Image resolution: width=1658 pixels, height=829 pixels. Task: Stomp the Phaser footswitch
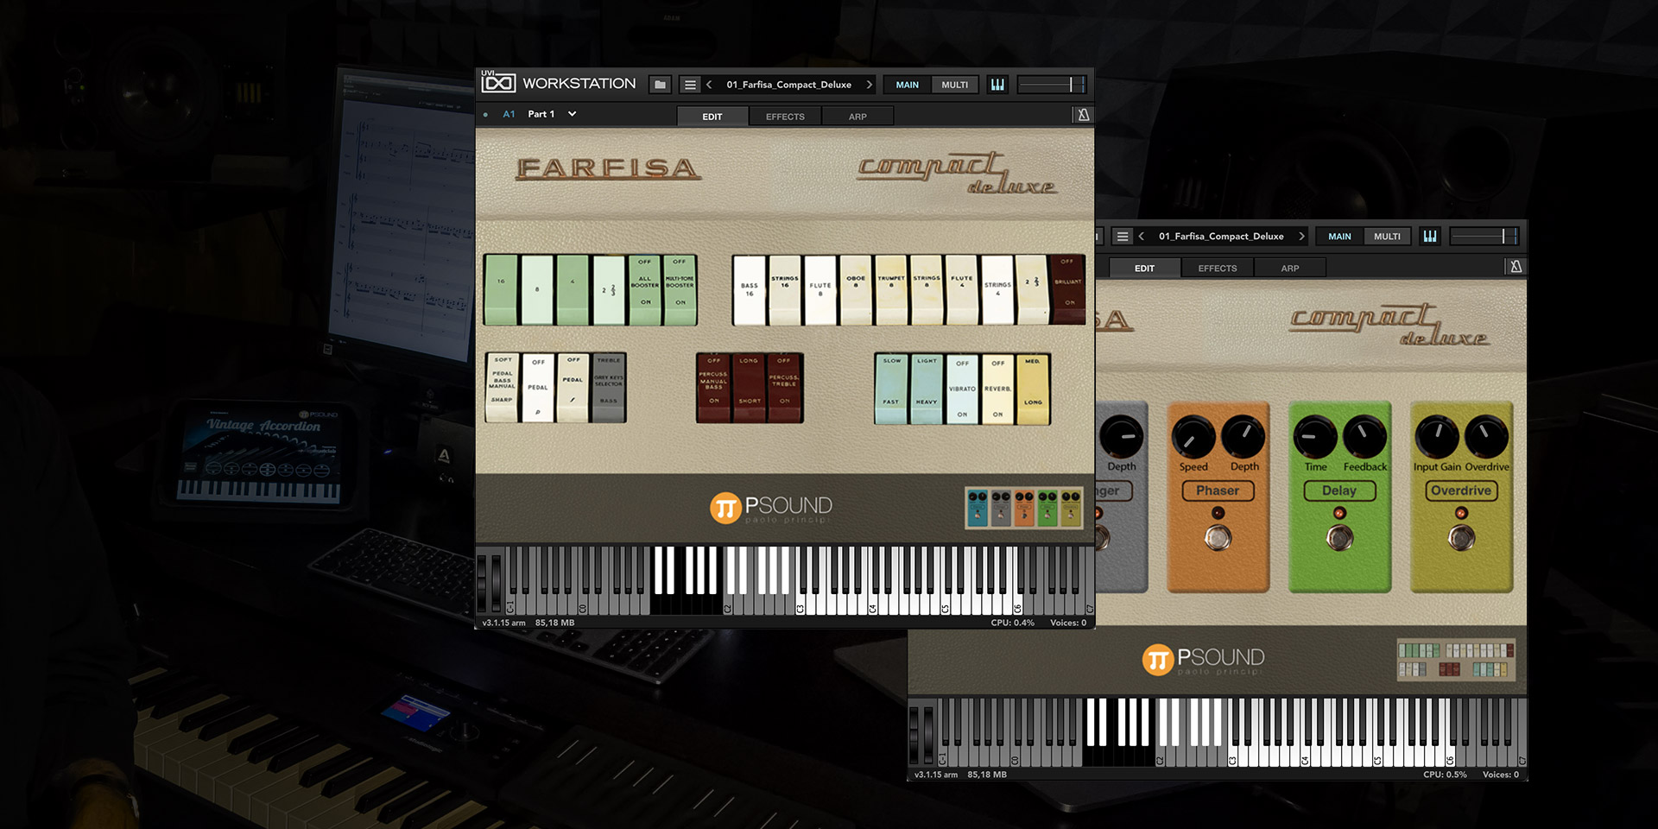tap(1218, 538)
